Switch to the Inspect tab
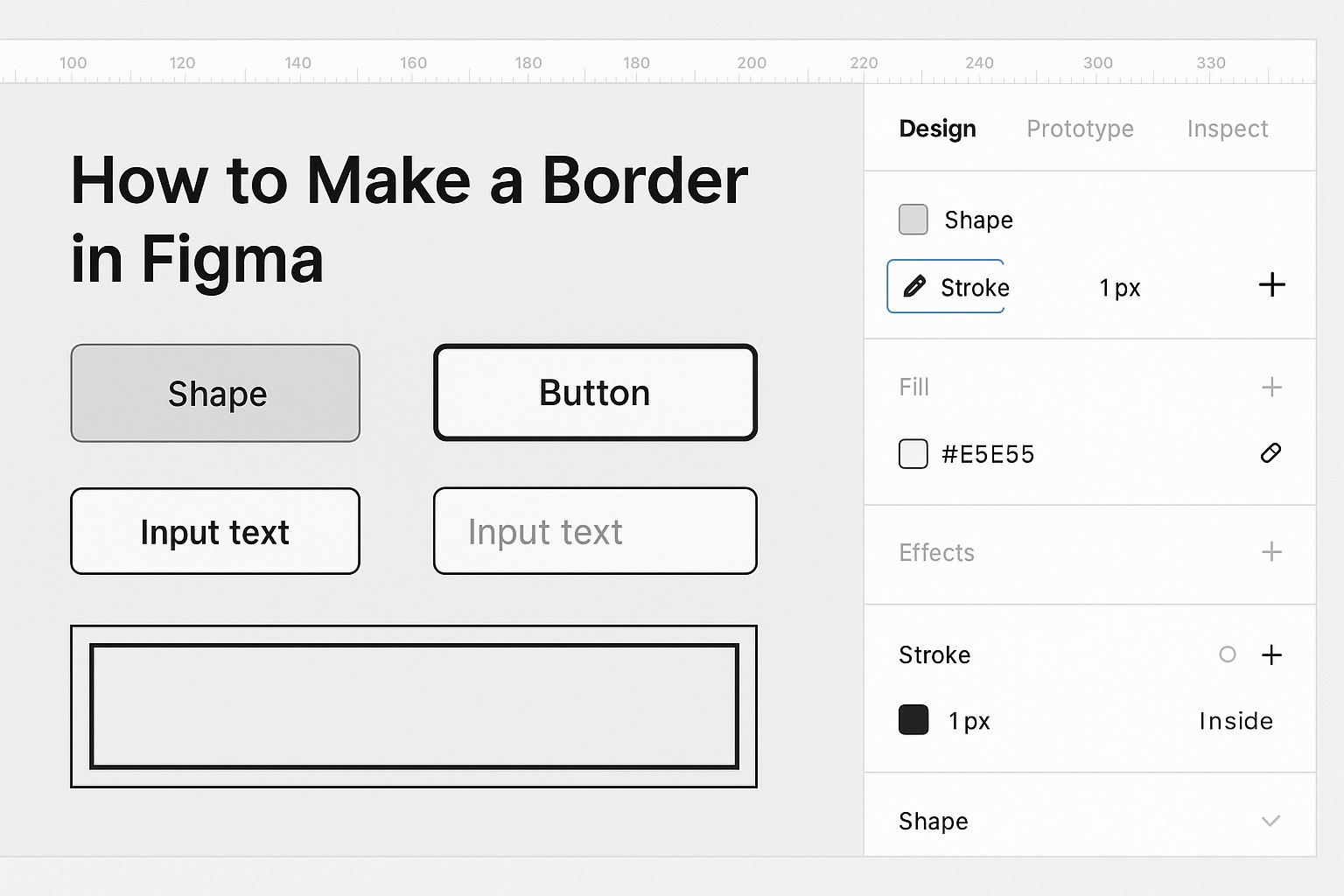This screenshot has width=1344, height=896. 1228,129
